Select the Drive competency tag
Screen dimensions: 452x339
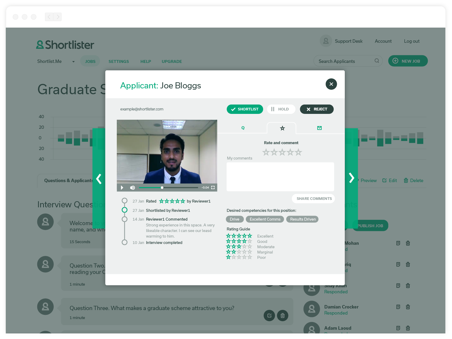pyautogui.click(x=235, y=219)
